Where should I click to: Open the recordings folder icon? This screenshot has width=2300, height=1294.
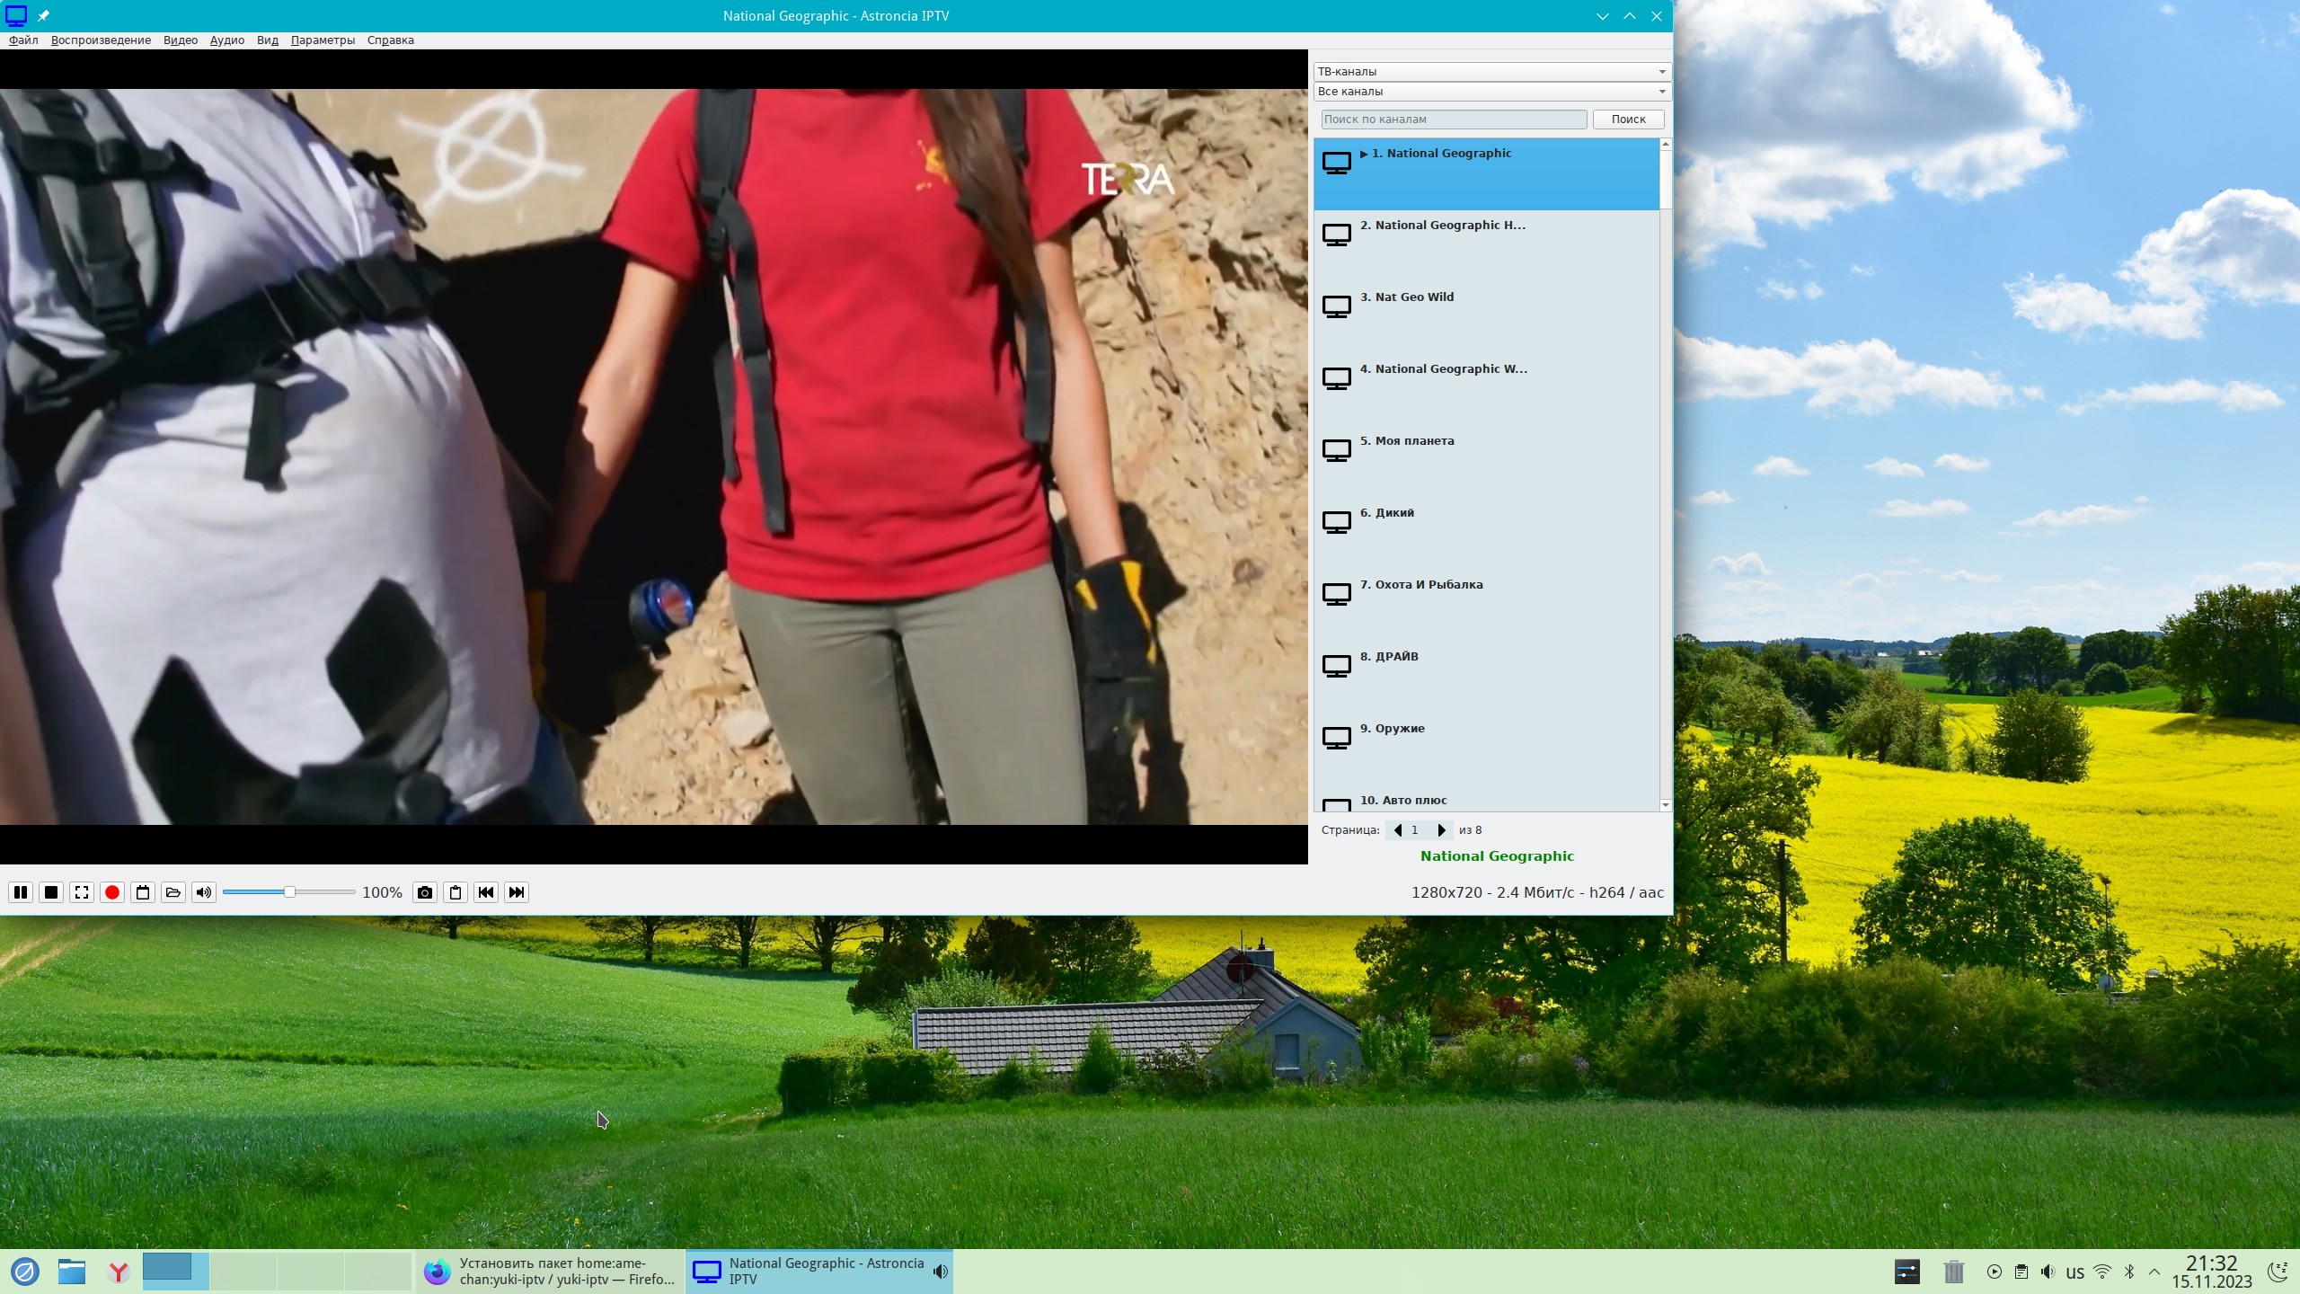click(173, 892)
